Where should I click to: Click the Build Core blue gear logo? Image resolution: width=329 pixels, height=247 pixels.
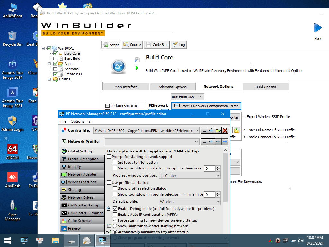(x=119, y=67)
